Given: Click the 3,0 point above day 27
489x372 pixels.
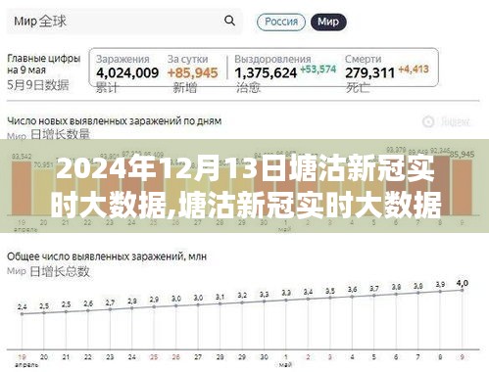Looking at the screenshot, I should point(198,304).
